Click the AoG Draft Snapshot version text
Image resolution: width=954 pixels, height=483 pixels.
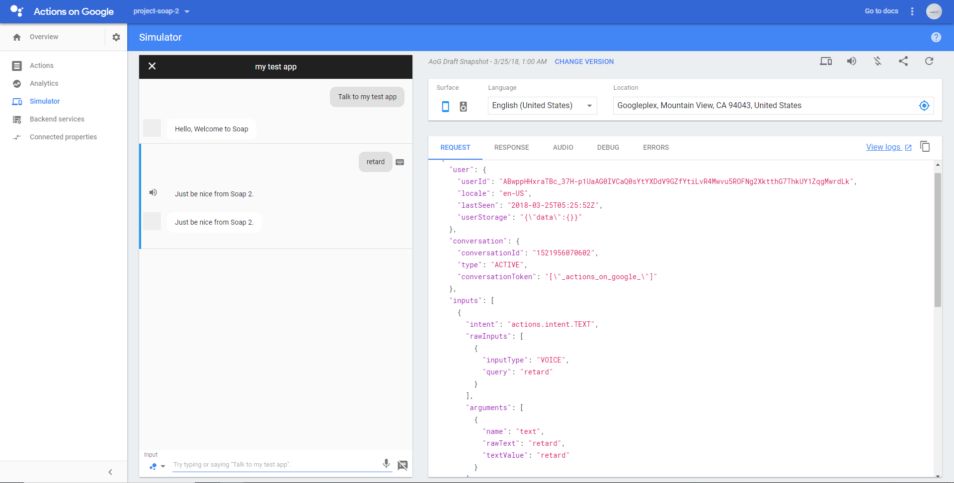coord(487,61)
